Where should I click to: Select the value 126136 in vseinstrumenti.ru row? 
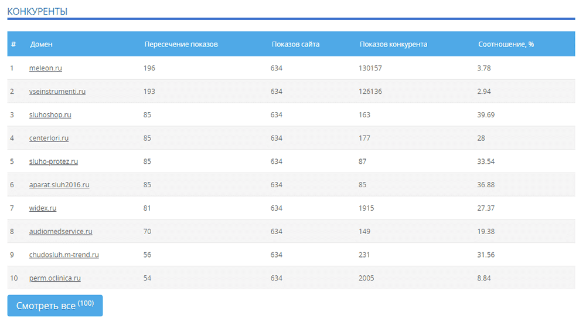370,92
